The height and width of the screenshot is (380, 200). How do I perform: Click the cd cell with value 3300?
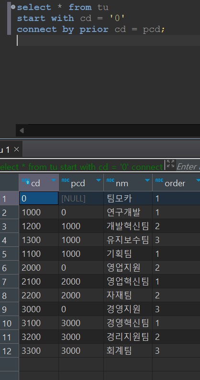click(x=39, y=350)
